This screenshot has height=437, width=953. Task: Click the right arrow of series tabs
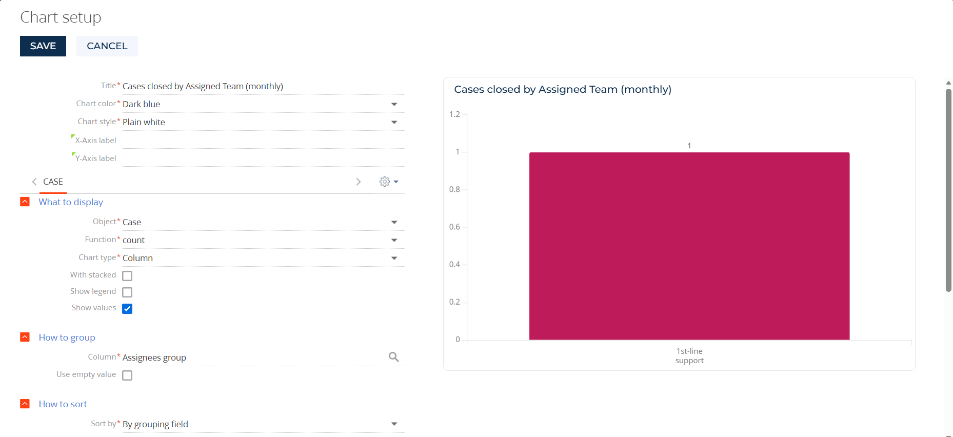pyautogui.click(x=359, y=182)
